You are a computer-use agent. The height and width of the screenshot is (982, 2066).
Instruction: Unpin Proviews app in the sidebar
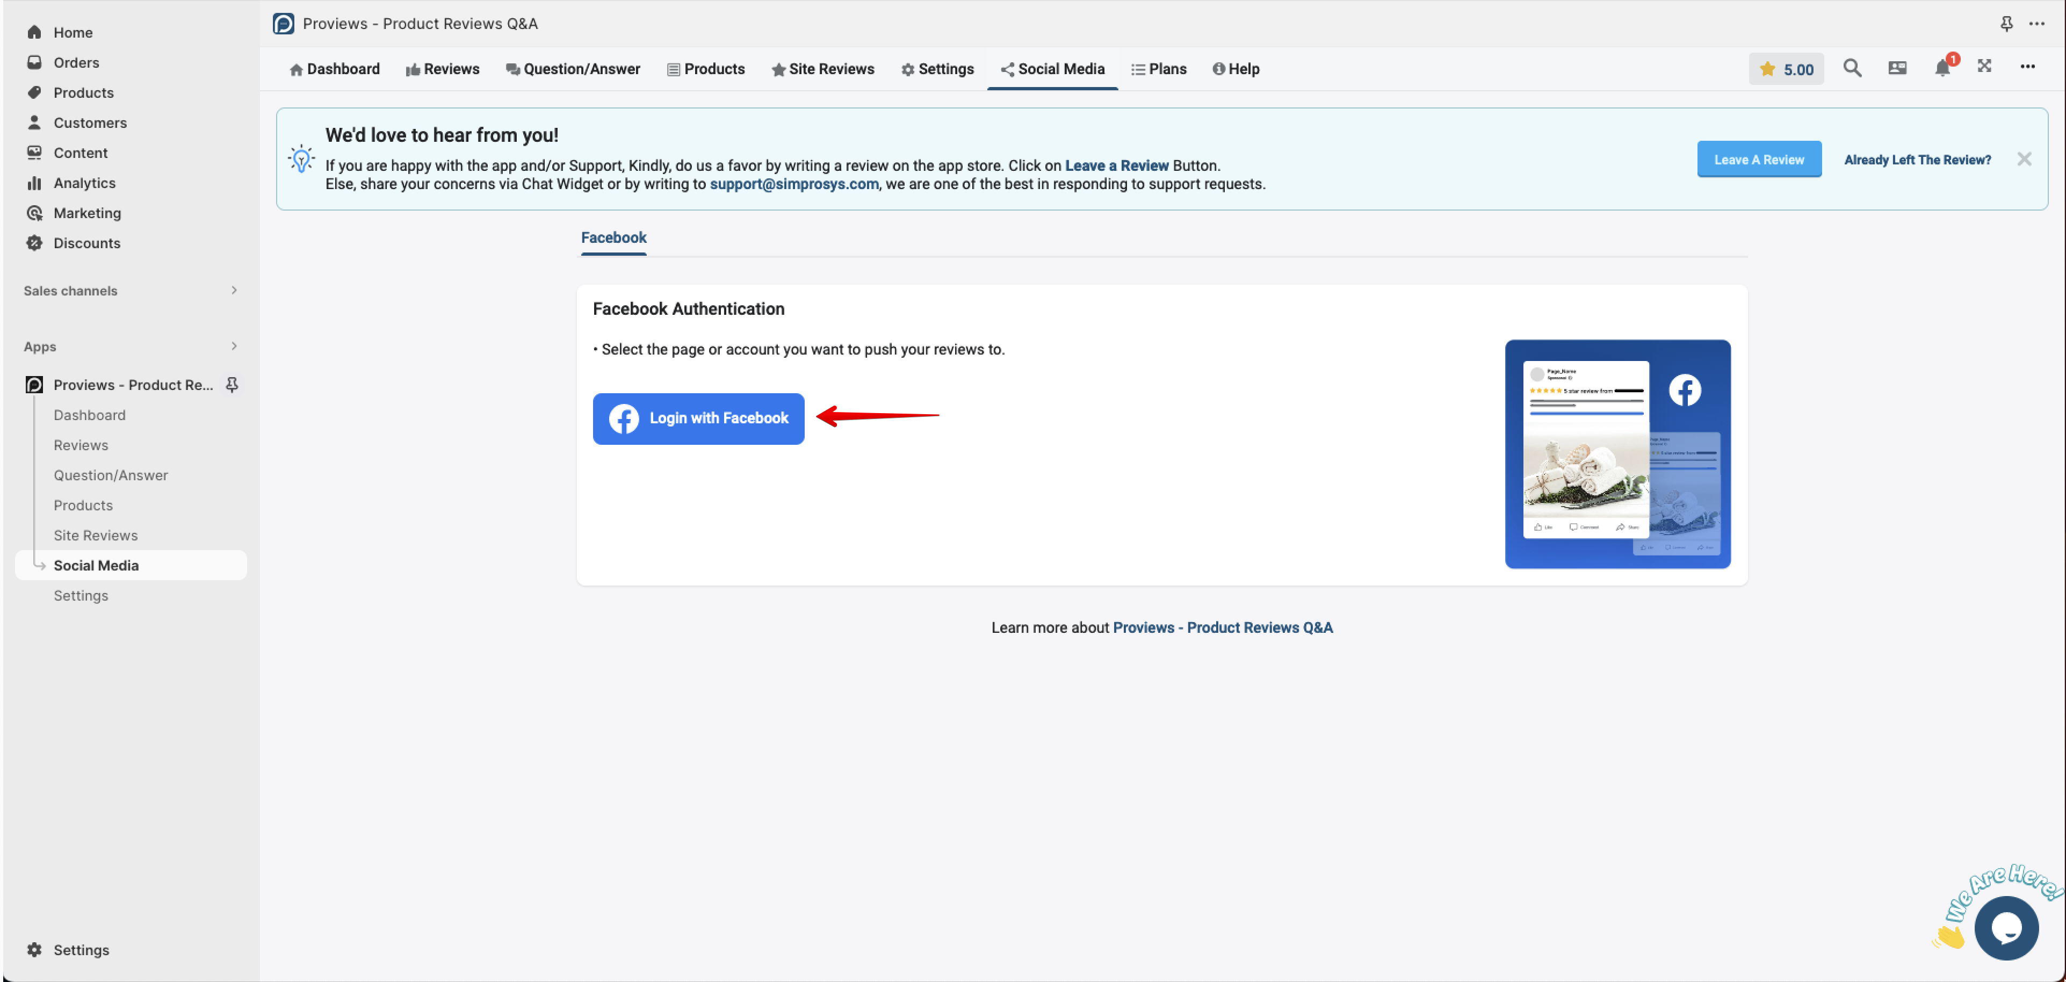(x=232, y=384)
